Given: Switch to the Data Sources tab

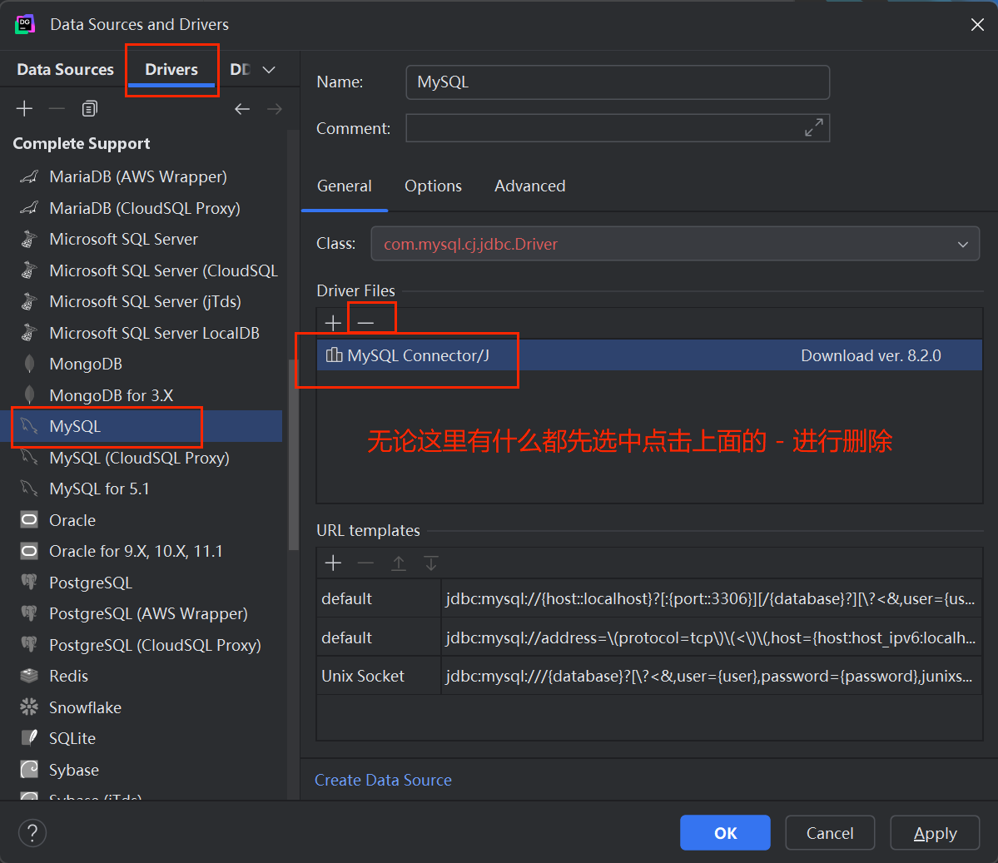Looking at the screenshot, I should tap(65, 69).
